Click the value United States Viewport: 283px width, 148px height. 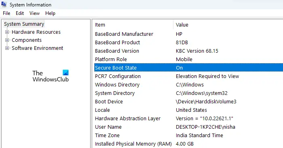coord(191,110)
